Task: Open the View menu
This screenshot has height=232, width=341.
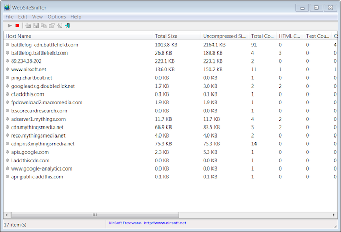Action: [x=37, y=17]
